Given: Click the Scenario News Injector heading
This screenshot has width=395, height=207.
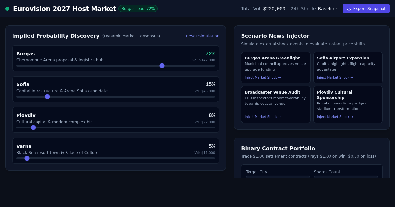Looking at the screenshot, I should pyautogui.click(x=275, y=36).
